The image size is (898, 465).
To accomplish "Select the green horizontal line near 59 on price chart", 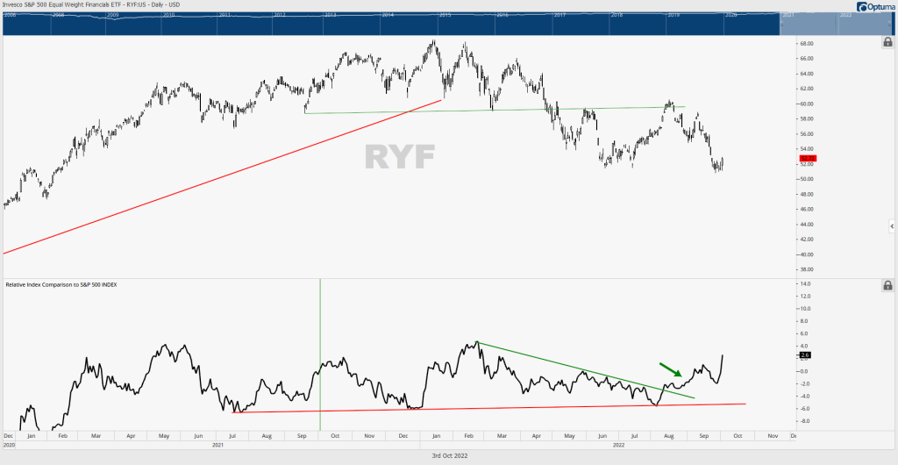I will (495, 110).
